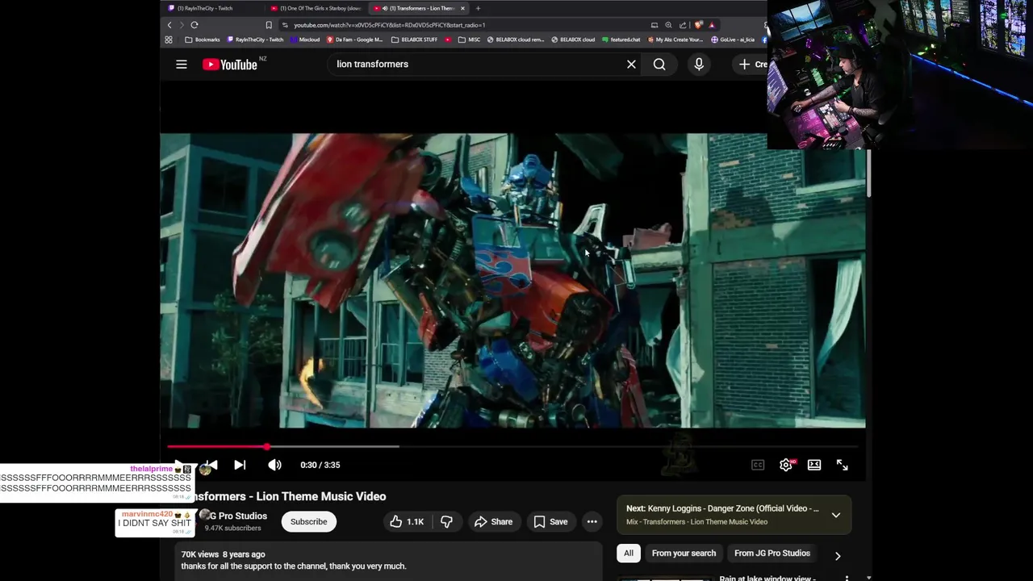The image size is (1033, 581).
Task: Open the Da Fam Google Maps bookmark
Action: tap(355, 40)
